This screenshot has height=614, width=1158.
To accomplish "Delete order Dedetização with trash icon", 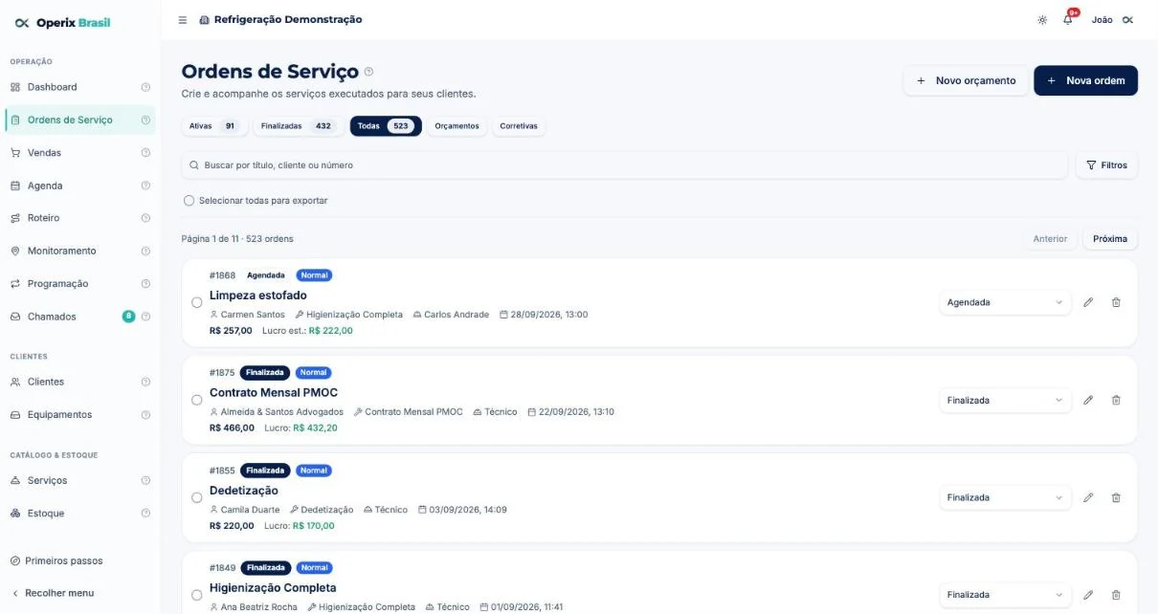I will [1116, 497].
